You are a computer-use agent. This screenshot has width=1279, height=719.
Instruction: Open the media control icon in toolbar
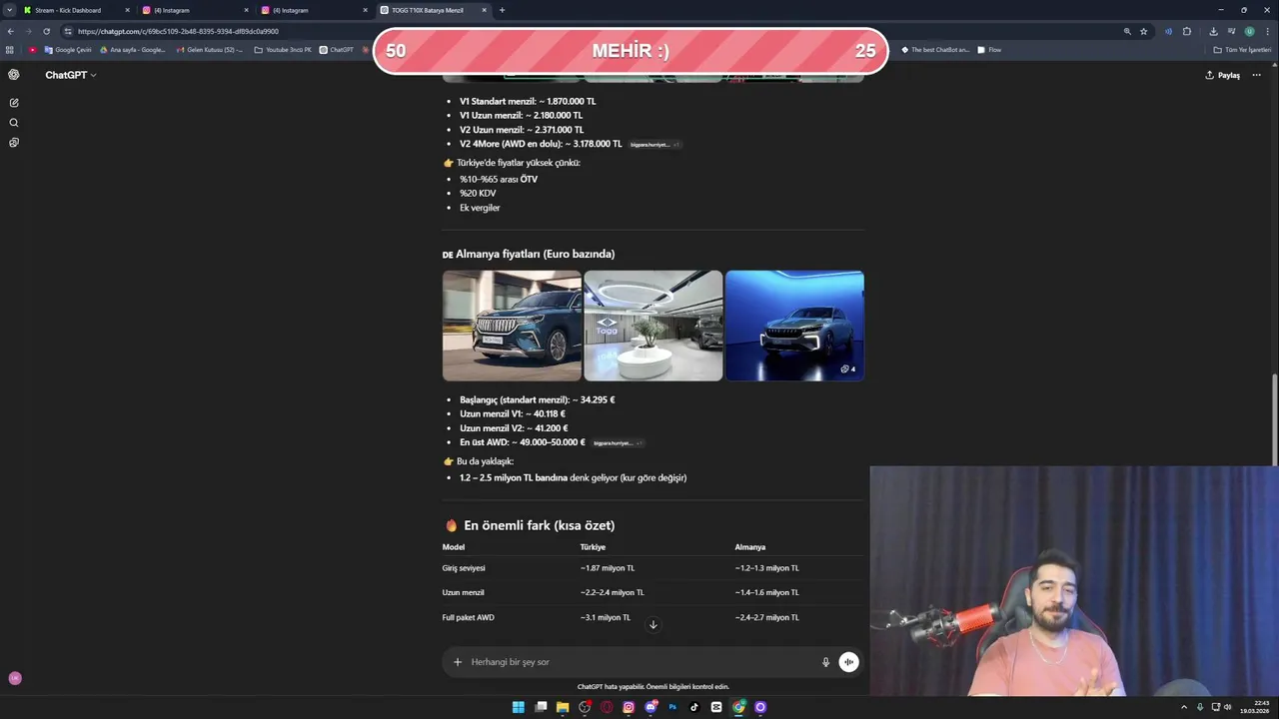pos(1231,31)
